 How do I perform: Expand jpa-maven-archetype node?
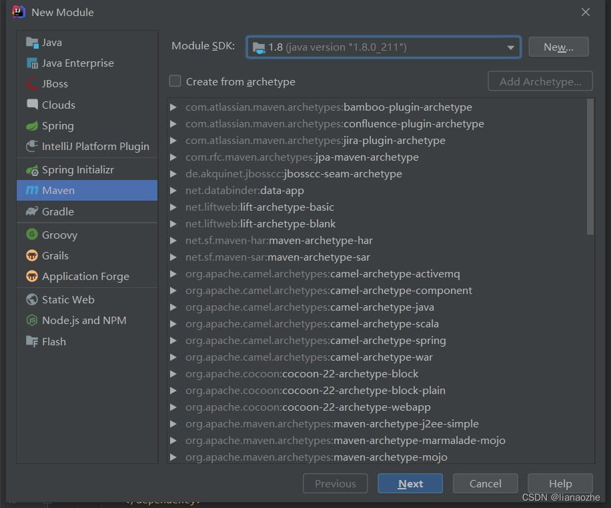click(x=173, y=157)
